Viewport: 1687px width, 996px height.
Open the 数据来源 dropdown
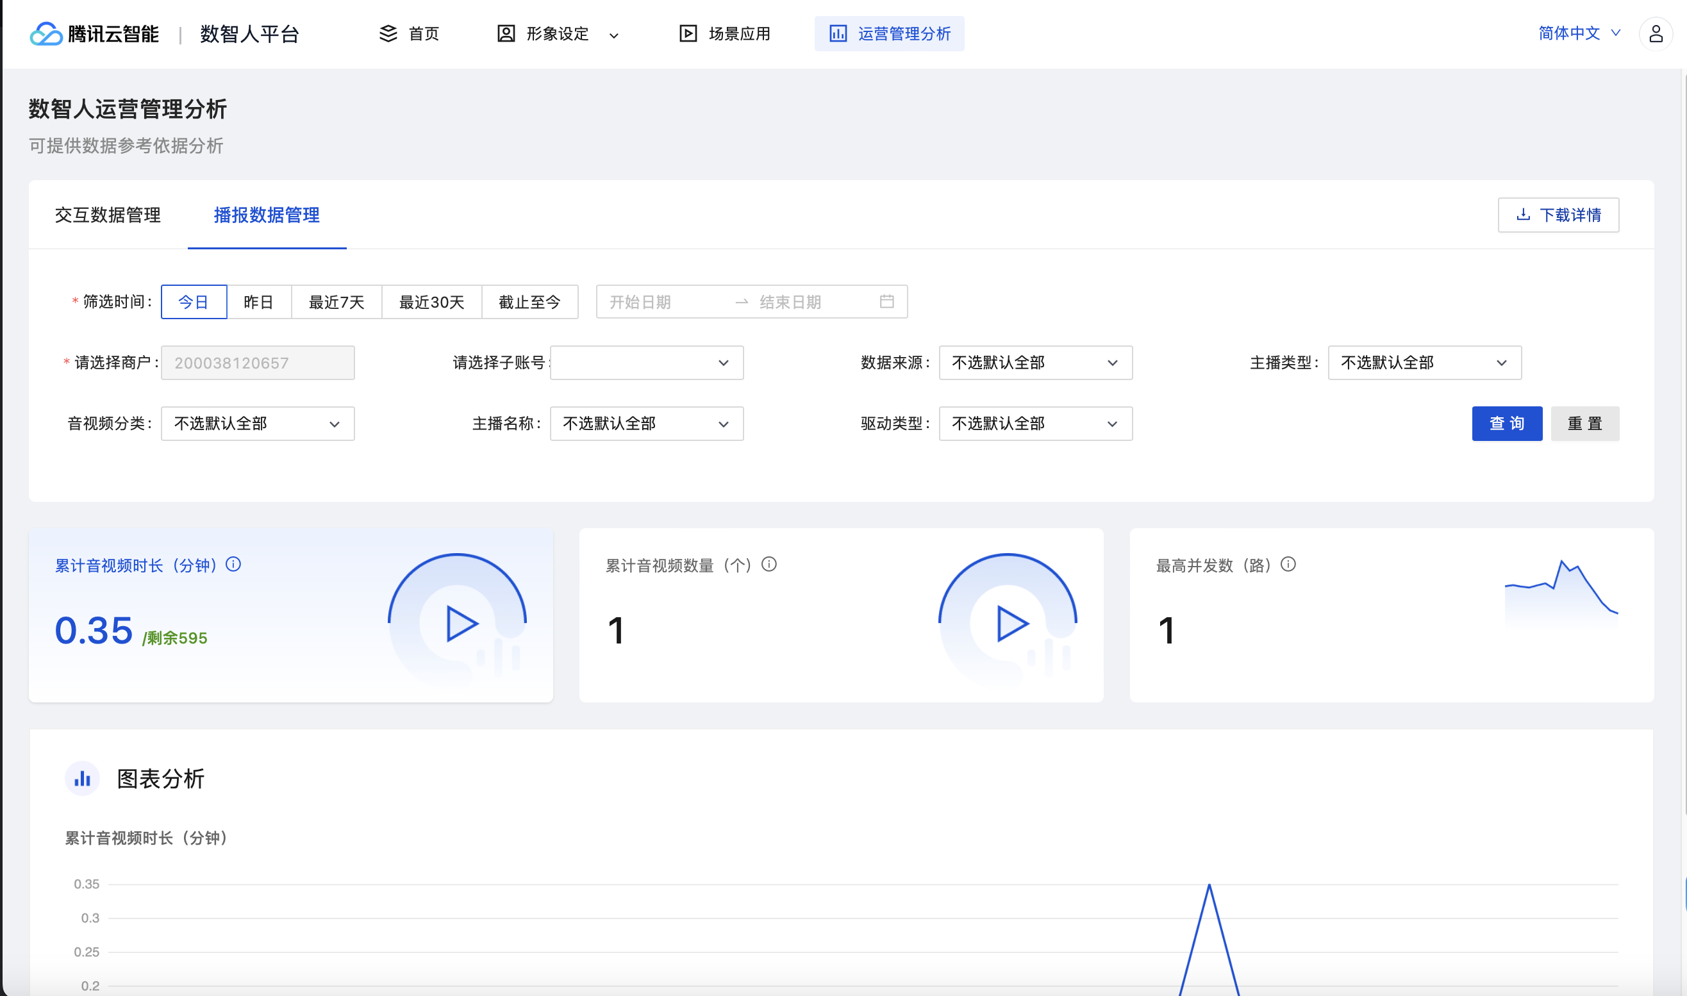(1035, 363)
